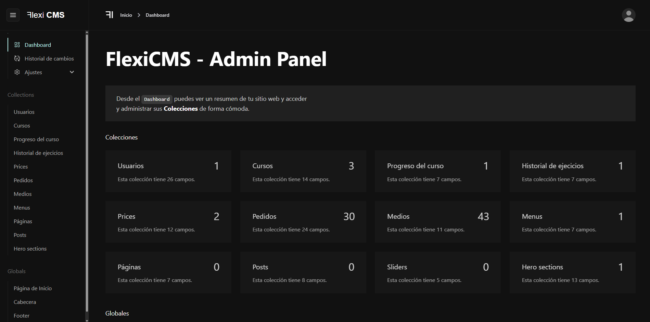650x322 pixels.
Task: Toggle the hamburger sidebar menu button
Action: pos(13,15)
